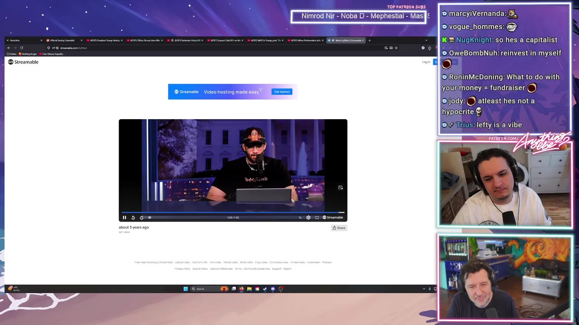Click the Rotate video footer link
This screenshot has height=325, width=579.
tap(231, 262)
